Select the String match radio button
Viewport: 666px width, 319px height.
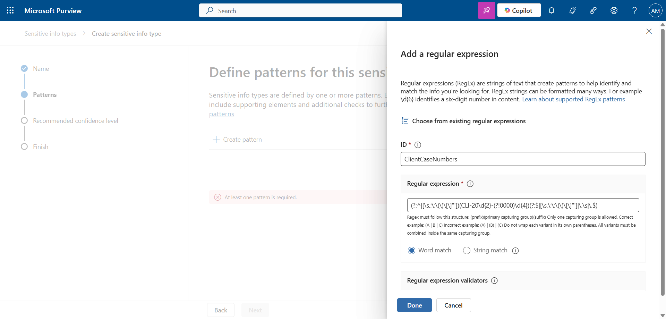[x=467, y=250]
